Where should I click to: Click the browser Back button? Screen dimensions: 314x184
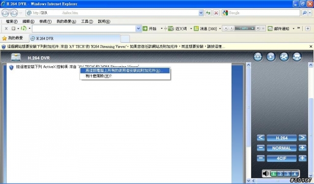coord(5,13)
